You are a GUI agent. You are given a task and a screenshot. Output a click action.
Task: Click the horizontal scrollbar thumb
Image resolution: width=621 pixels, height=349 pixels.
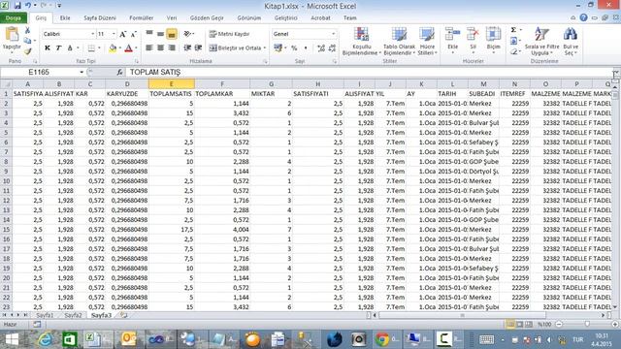pos(462,315)
